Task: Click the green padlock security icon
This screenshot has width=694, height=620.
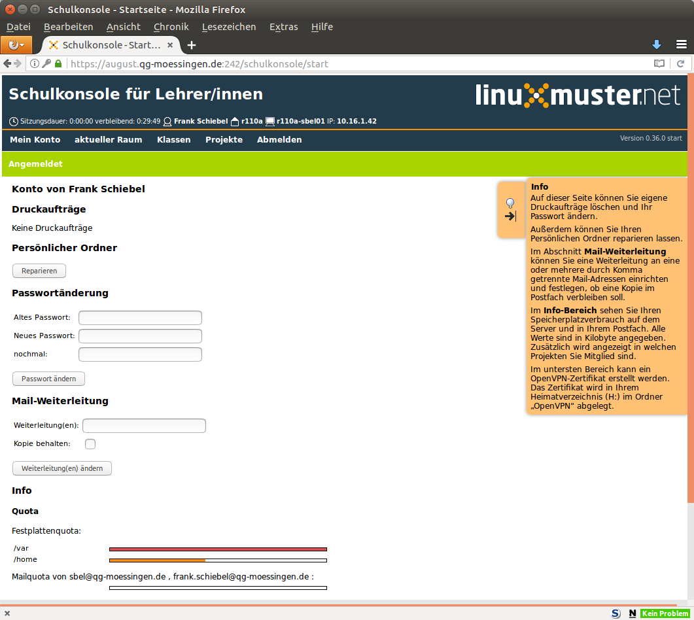Action: point(58,64)
